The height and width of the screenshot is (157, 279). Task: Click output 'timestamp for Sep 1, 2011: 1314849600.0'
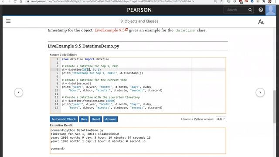tap(85, 134)
